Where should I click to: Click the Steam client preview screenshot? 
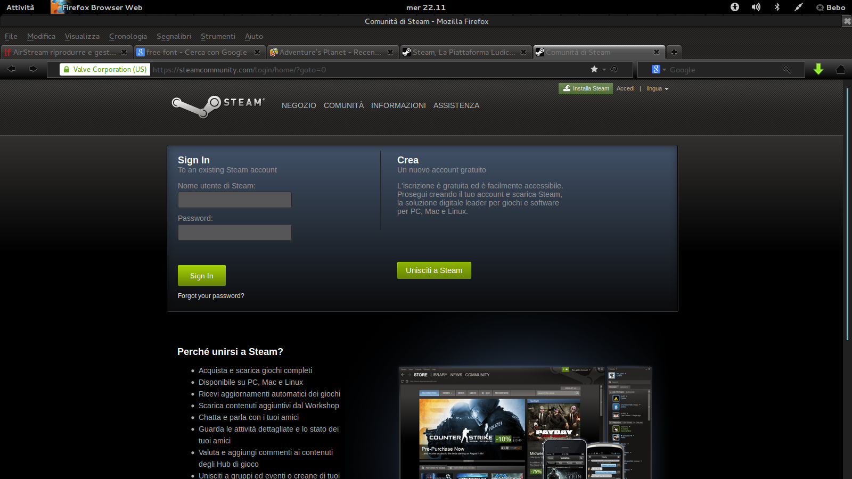tap(525, 423)
